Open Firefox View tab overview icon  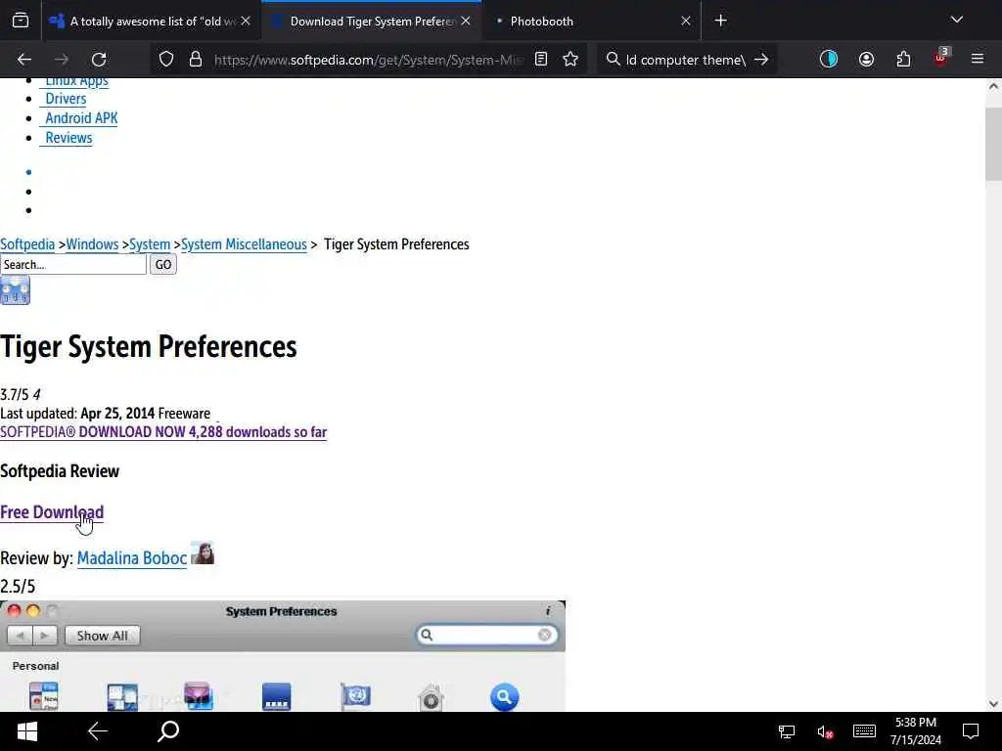coord(21,21)
